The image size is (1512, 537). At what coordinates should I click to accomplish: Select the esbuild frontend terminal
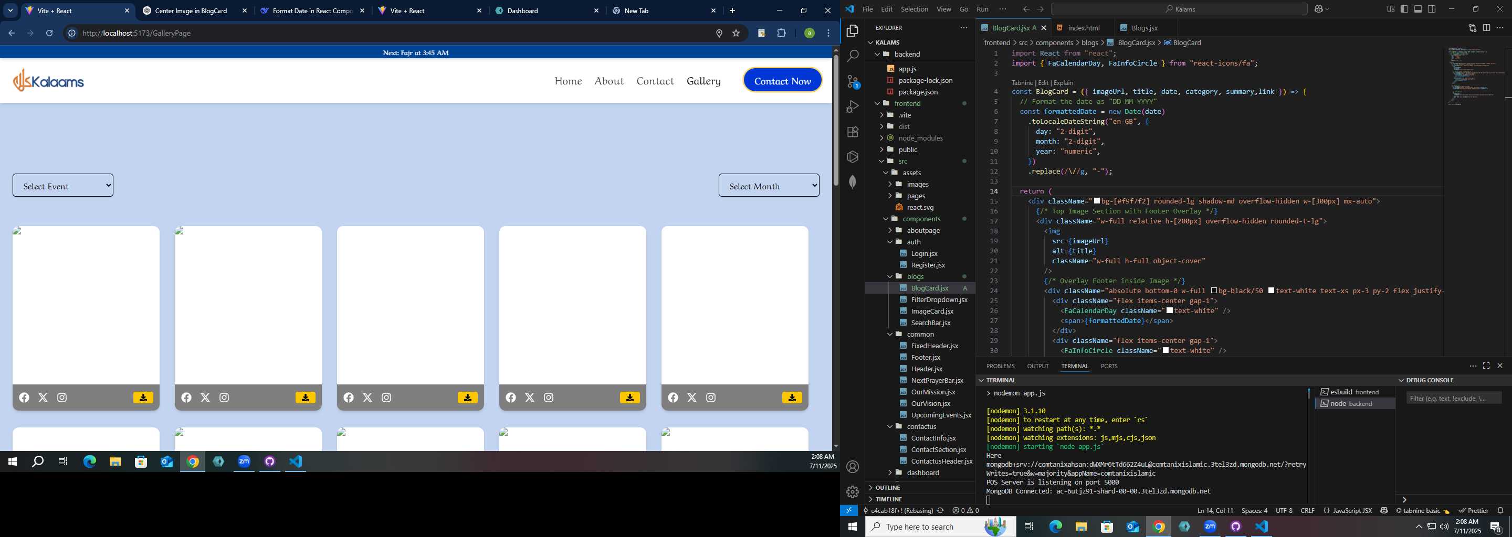(1354, 392)
